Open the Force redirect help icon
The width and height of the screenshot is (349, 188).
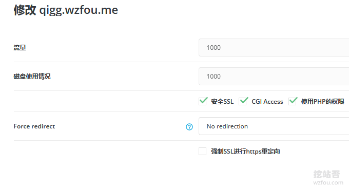tap(189, 127)
